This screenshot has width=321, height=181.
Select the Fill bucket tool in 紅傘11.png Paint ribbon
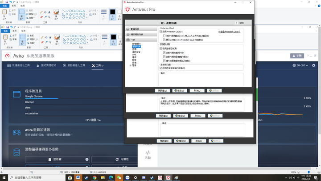(45, 13)
